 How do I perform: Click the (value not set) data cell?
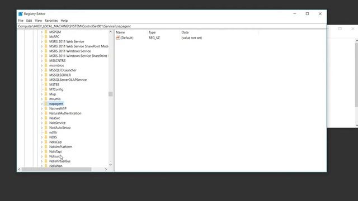click(x=191, y=38)
